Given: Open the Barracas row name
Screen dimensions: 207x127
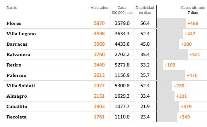Looking at the screenshot, I should 17,44.
